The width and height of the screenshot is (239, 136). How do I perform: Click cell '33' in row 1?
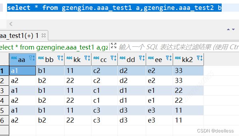point(188,71)
